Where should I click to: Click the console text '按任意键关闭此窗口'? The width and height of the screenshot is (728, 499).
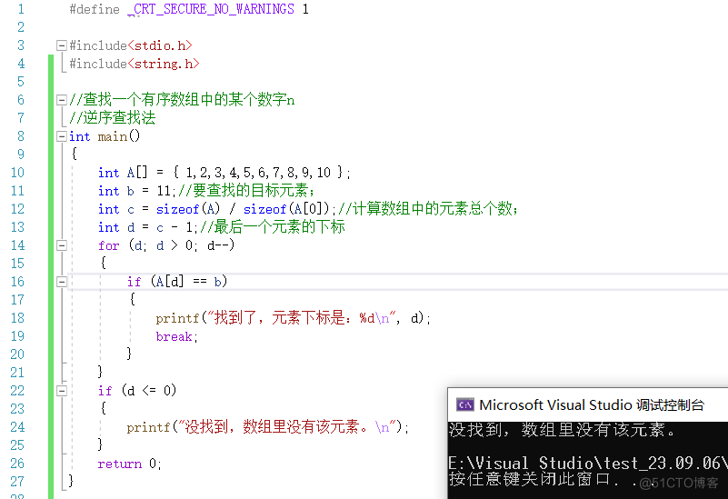pyautogui.click(x=529, y=479)
